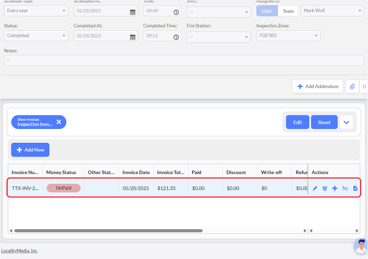This screenshot has height=259, width=368.
Task: Click the Actions column header
Action: click(x=334, y=172)
